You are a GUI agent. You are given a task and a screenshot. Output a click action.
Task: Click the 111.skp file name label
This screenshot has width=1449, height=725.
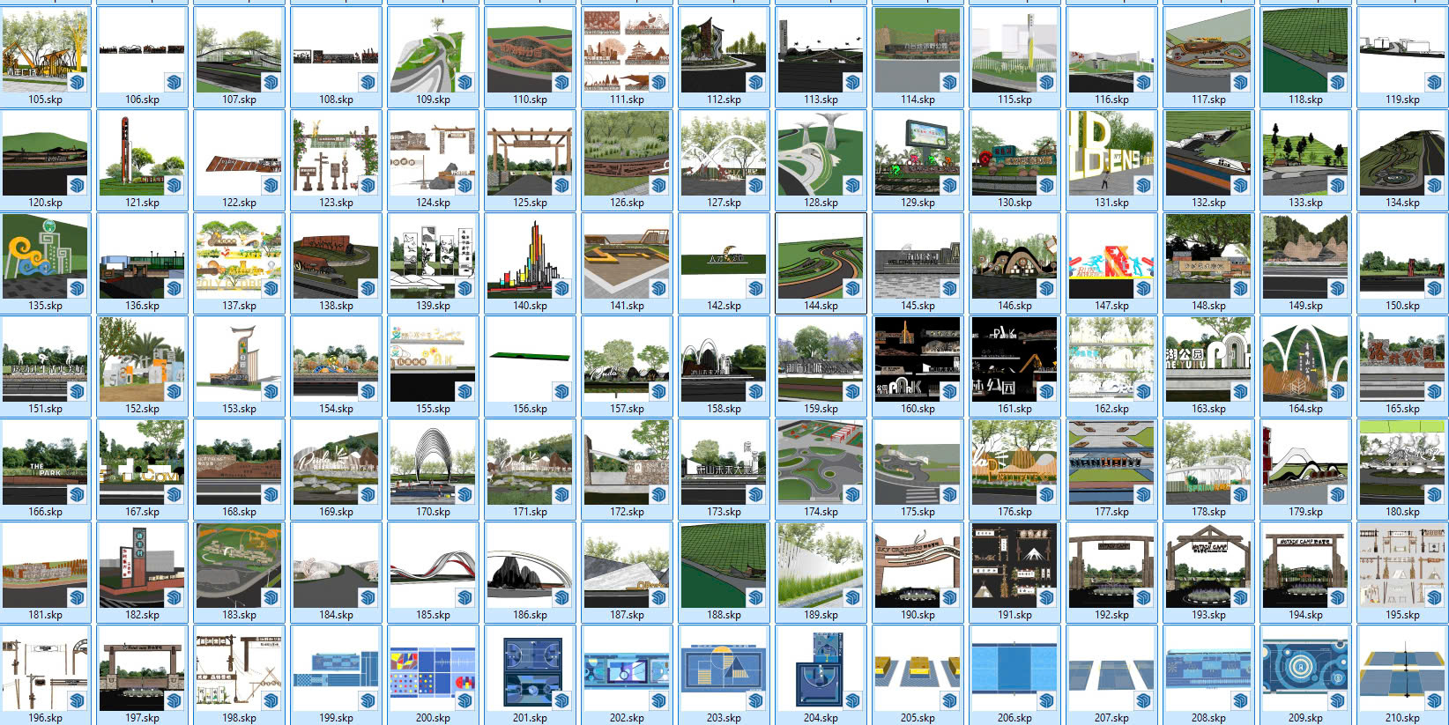click(x=627, y=100)
